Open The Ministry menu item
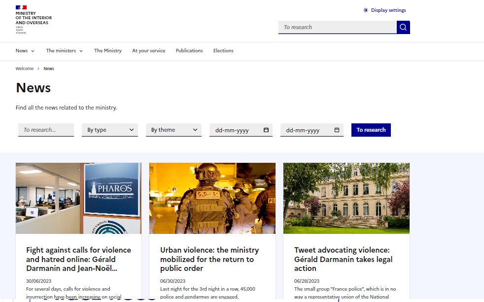Screen dimensions: 484x302 [x=108, y=51]
